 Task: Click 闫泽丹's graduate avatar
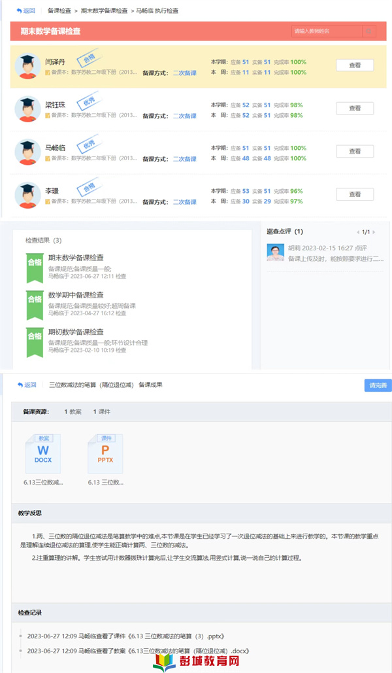point(27,66)
